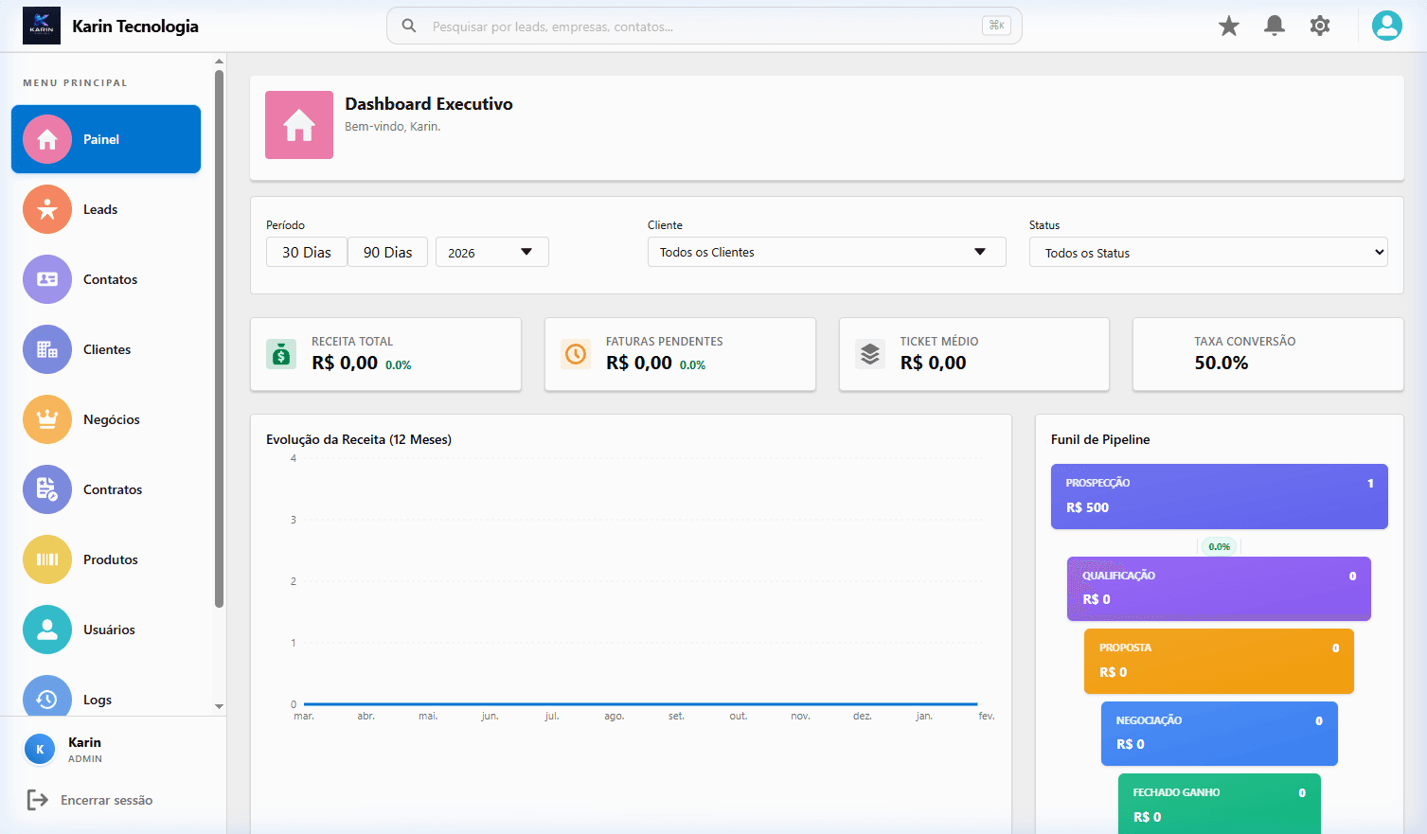Select Painel in the main menu
This screenshot has width=1427, height=834.
(x=105, y=139)
